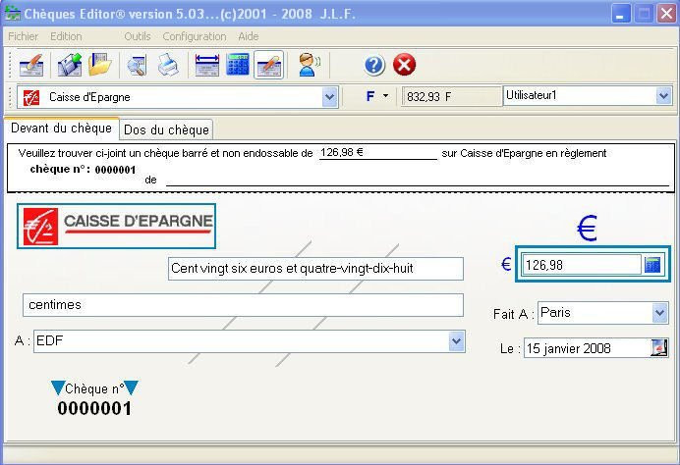Expand the Fait A Paris dropdown
680x465 pixels.
[659, 313]
